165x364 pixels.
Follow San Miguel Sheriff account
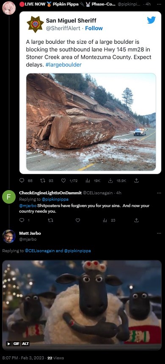(94, 28)
